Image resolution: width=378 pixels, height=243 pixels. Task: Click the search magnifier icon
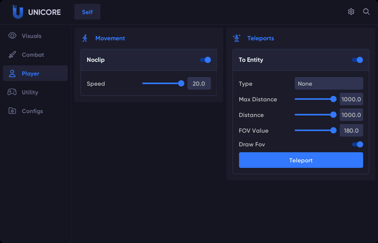366,12
